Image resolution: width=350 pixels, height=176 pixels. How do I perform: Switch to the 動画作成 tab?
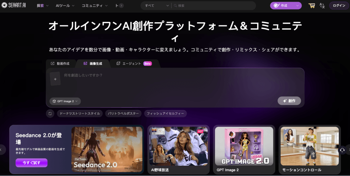point(60,64)
